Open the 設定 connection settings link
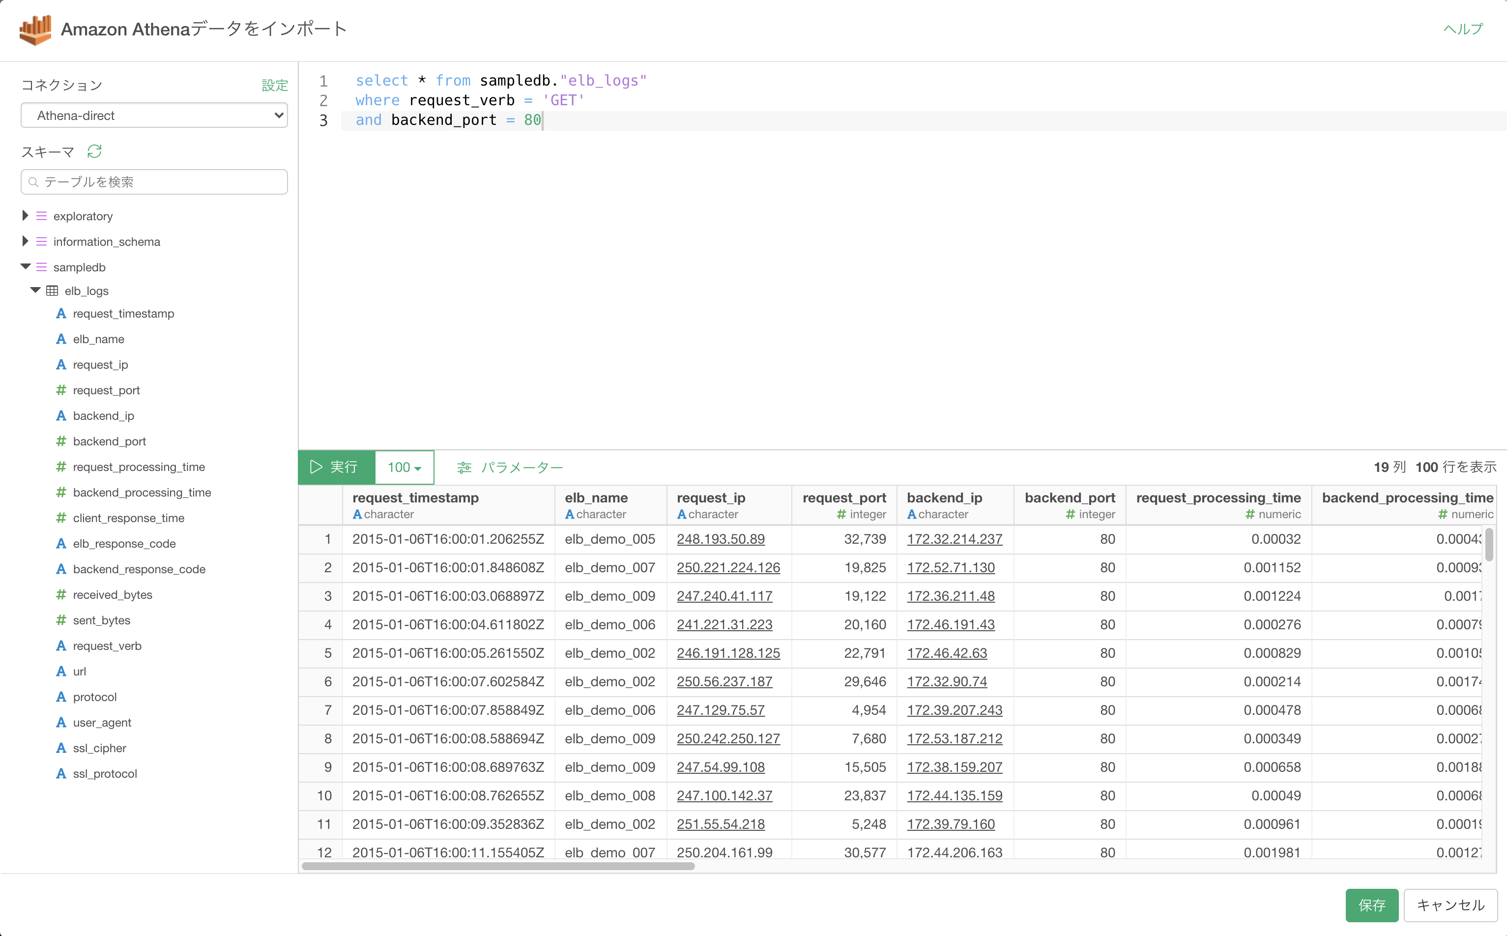The image size is (1507, 936). point(275,85)
